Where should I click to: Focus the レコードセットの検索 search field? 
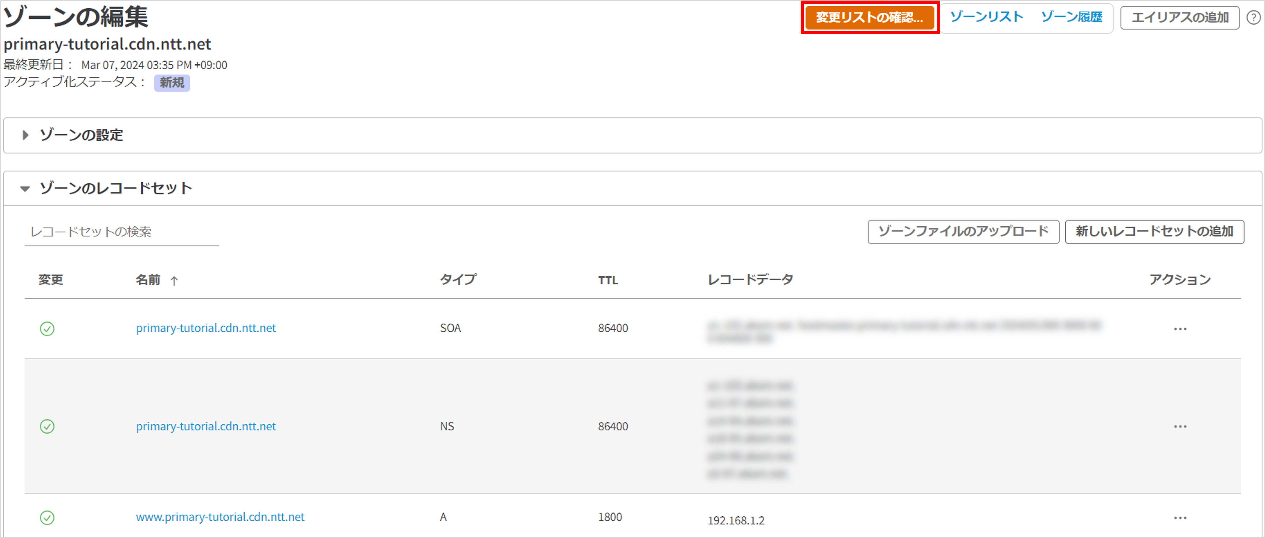click(121, 232)
